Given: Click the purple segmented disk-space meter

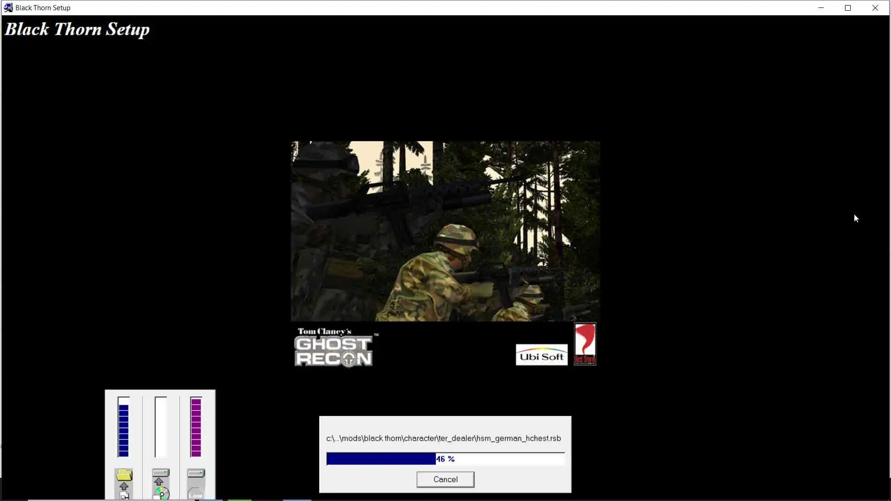Looking at the screenshot, I should click(196, 427).
